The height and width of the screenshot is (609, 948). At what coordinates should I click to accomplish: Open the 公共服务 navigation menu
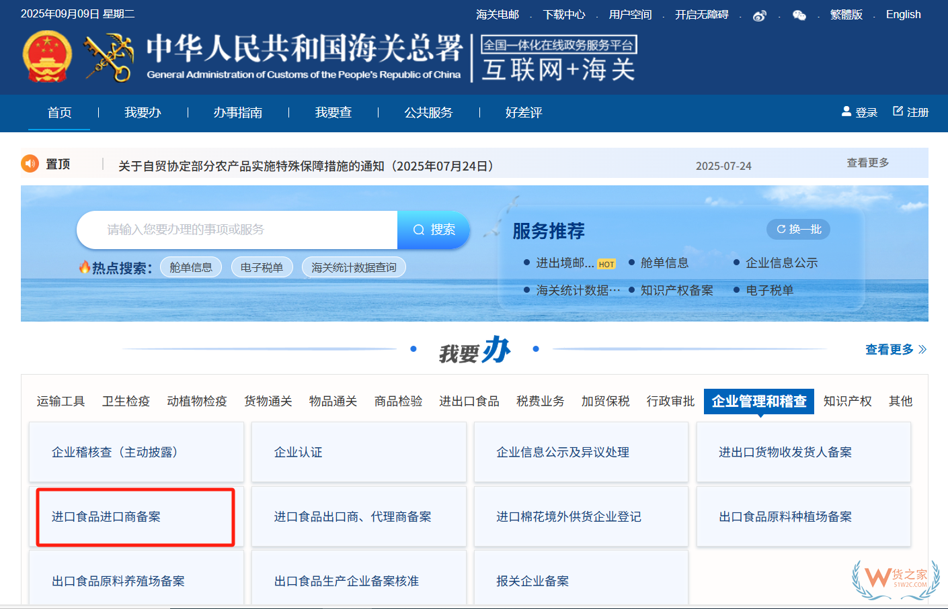[428, 113]
